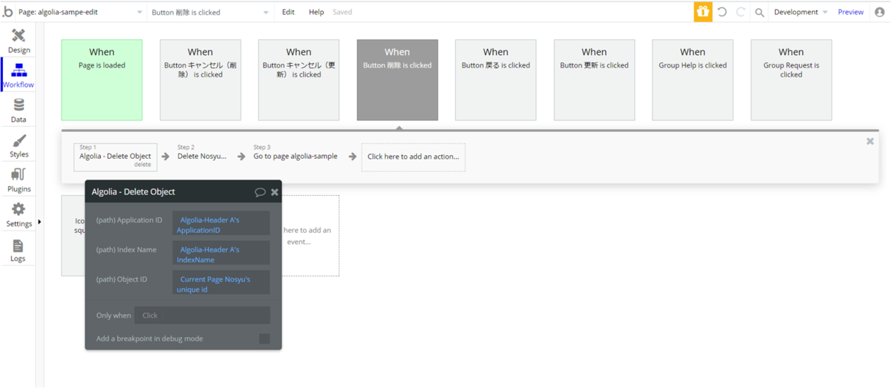This screenshot has height=388, width=891.
Task: Close the Algolia - Delete Object panel
Action: point(275,192)
